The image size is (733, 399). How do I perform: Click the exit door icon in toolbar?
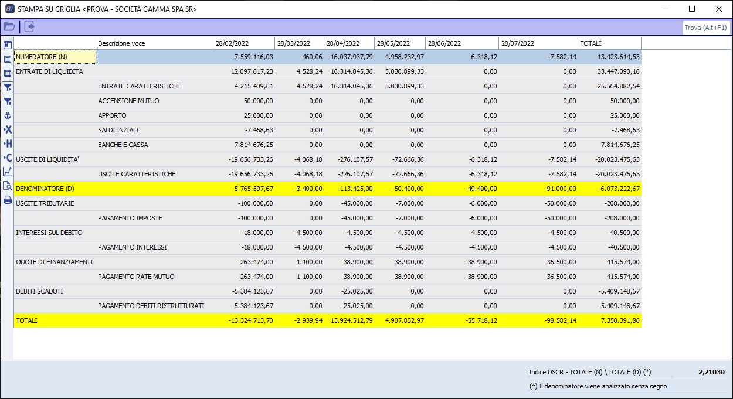(29, 26)
